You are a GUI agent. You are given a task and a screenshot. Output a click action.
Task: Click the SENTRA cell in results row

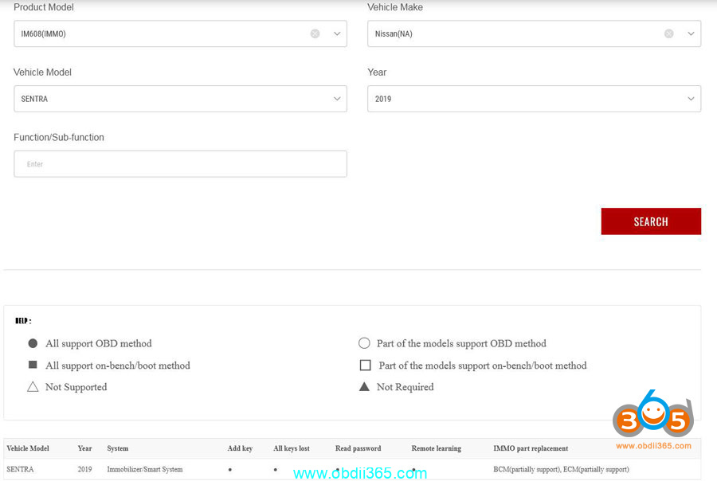pos(20,470)
